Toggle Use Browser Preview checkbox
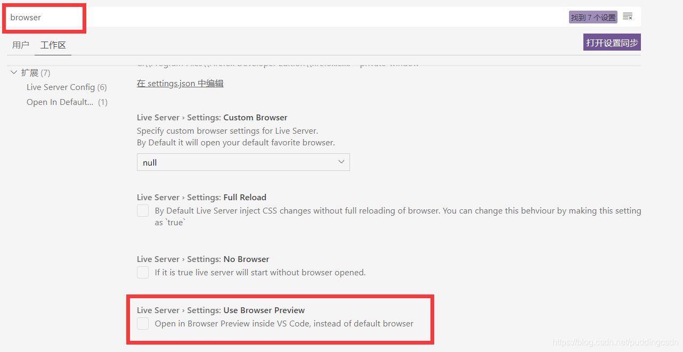Image resolution: width=683 pixels, height=352 pixels. [x=143, y=324]
